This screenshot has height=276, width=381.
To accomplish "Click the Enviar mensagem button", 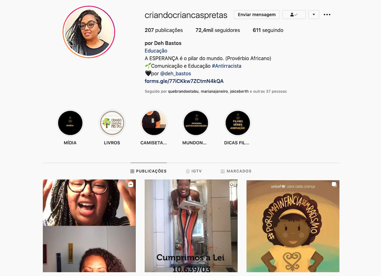I will 257,15.
